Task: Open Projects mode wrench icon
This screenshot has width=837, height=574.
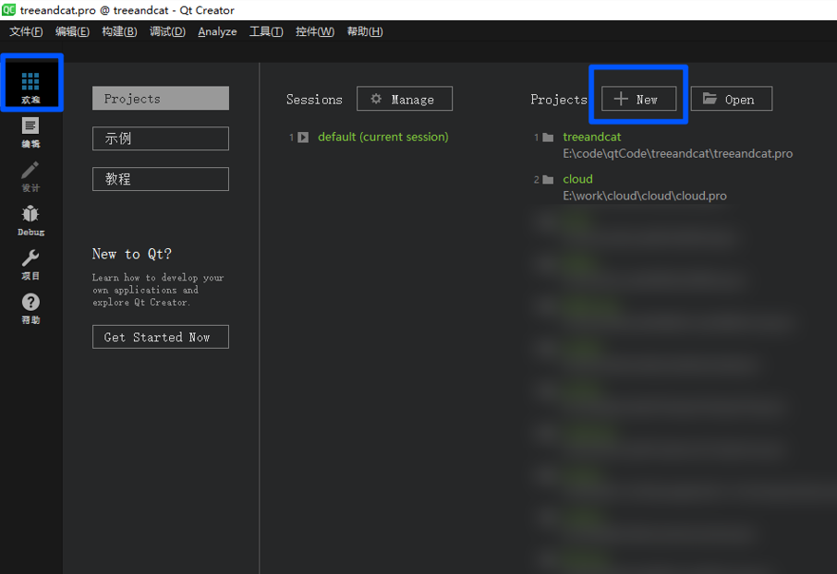Action: [x=30, y=258]
